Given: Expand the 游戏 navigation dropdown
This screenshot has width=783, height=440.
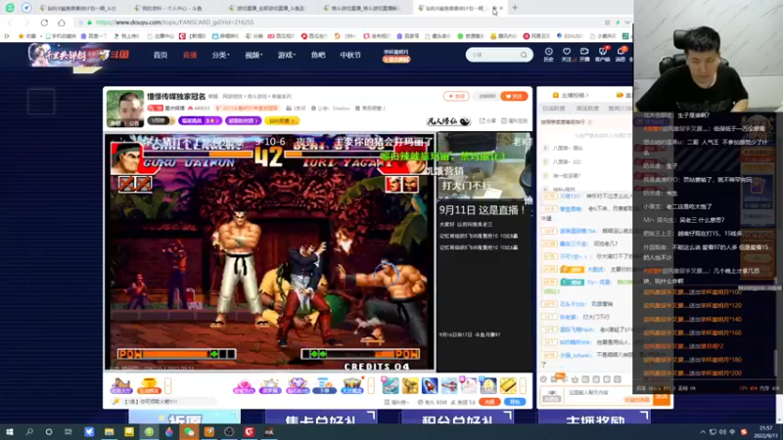Looking at the screenshot, I should pos(287,55).
